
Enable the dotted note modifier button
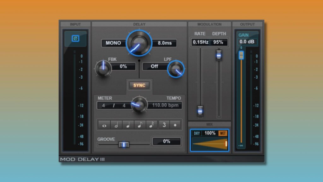point(175,125)
